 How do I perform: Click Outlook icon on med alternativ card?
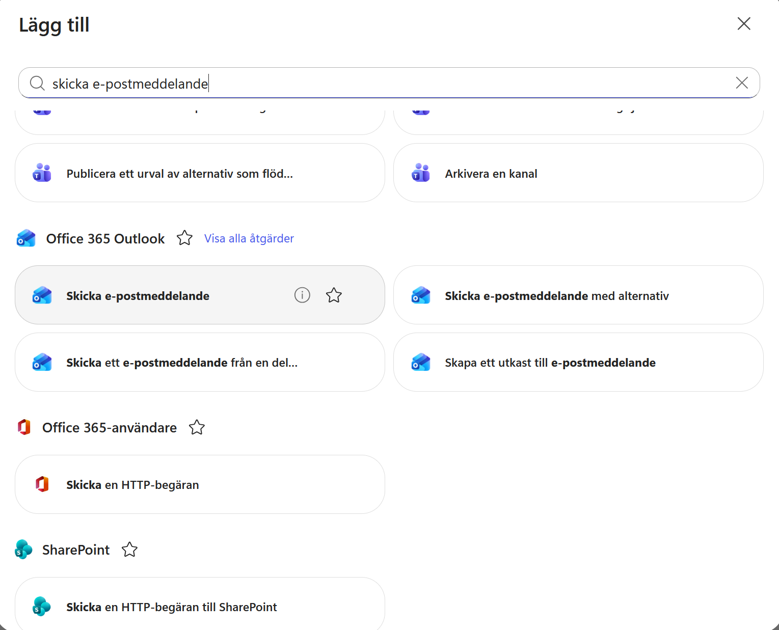421,295
